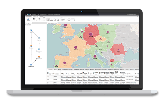
Task: Click the Carte globe node in the flowchart
Action: (x=31, y=30)
